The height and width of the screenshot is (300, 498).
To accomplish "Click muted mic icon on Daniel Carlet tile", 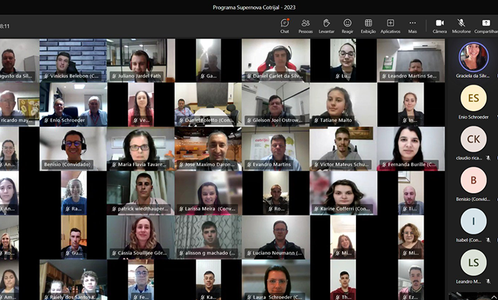I will point(249,76).
